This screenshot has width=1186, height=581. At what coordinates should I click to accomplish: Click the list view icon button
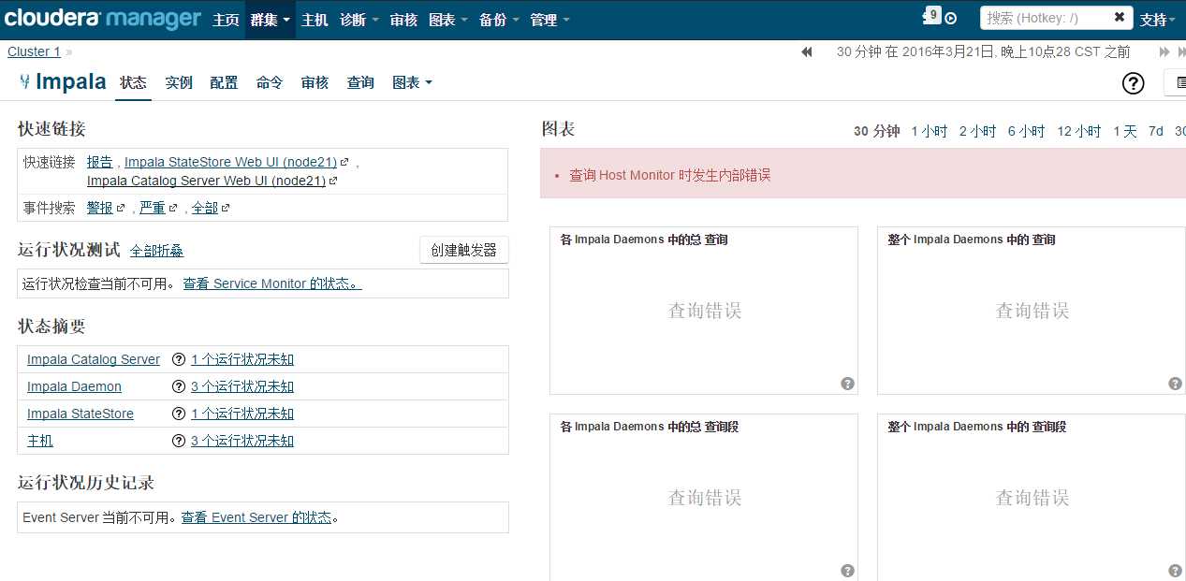pyautogui.click(x=1176, y=83)
